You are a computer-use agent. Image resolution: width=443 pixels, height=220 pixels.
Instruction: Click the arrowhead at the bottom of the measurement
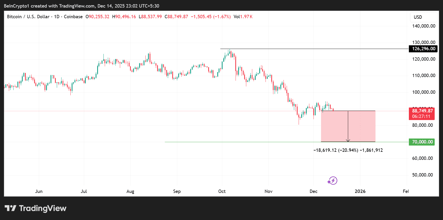coord(348,141)
